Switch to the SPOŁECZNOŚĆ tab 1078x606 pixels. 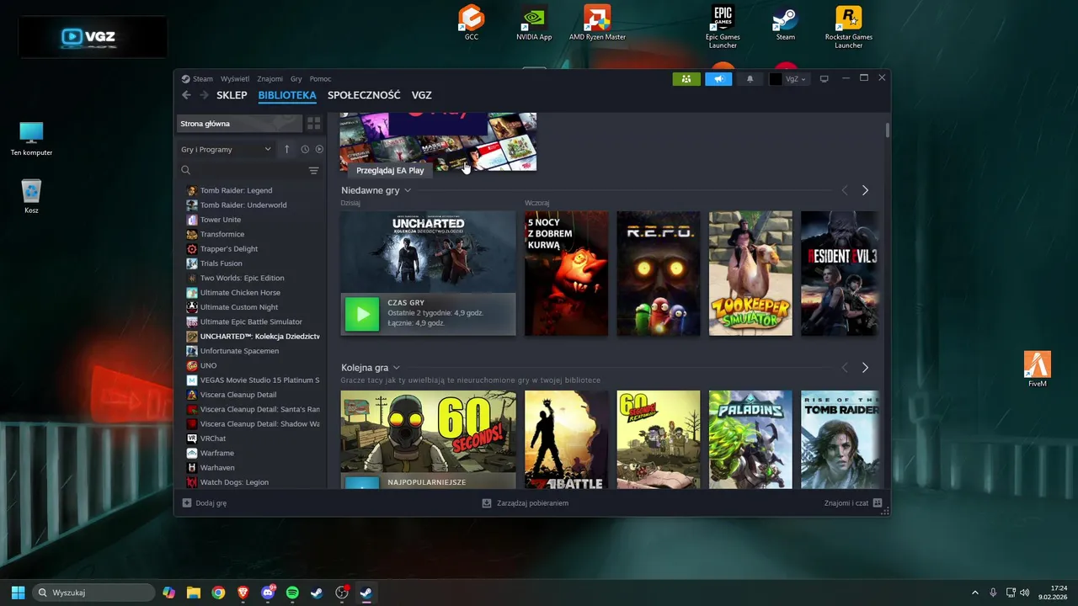364,95
